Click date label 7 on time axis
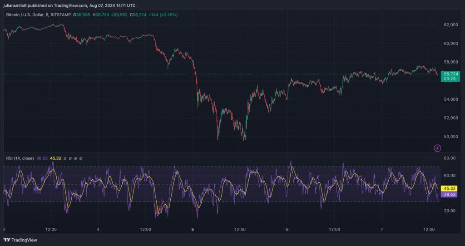Screen dimensions: 465x246 (x=381, y=230)
